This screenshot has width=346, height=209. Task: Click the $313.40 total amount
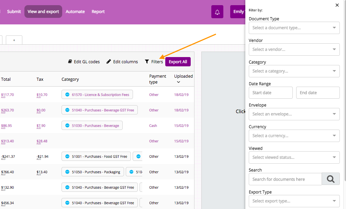pos(8,141)
